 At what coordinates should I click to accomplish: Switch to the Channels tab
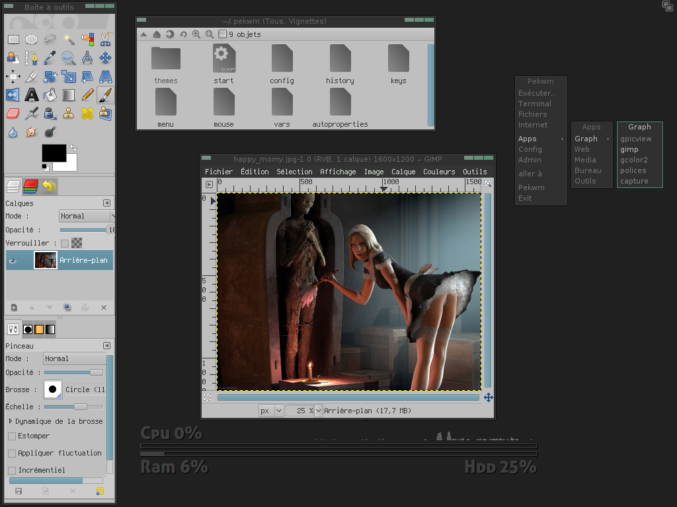point(31,186)
